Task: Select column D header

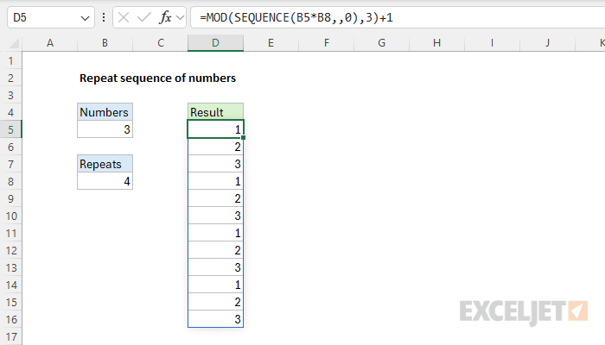Action: (x=215, y=43)
